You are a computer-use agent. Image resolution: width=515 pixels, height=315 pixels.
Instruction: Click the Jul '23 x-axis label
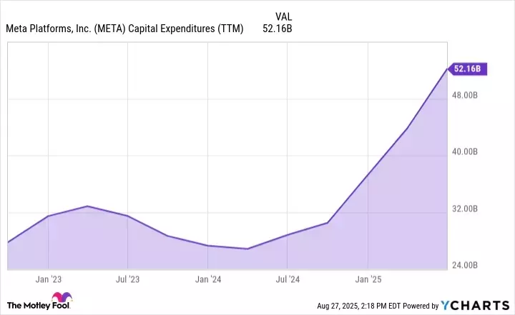tap(127, 279)
